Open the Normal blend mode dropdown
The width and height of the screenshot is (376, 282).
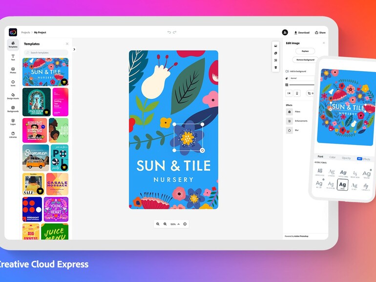[302, 79]
